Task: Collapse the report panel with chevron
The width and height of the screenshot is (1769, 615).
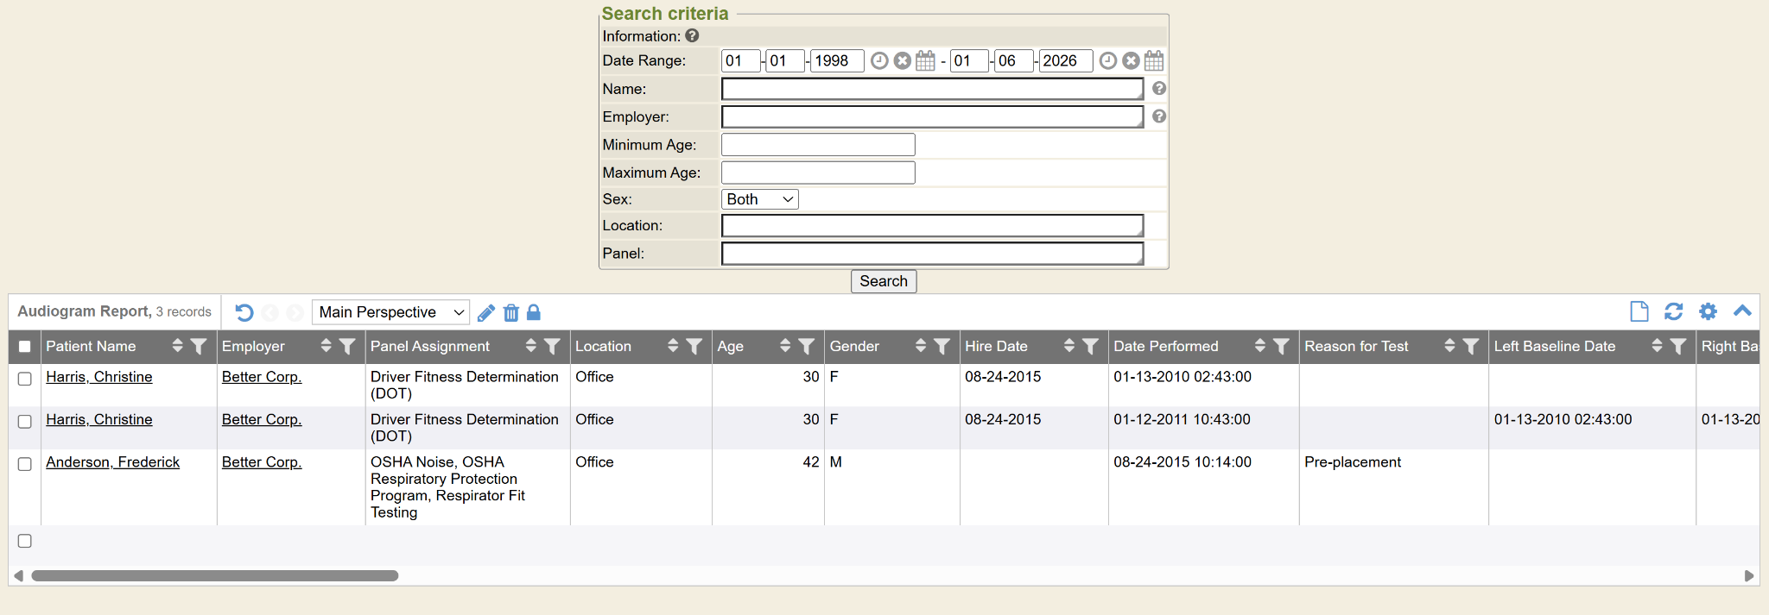Action: tap(1742, 311)
